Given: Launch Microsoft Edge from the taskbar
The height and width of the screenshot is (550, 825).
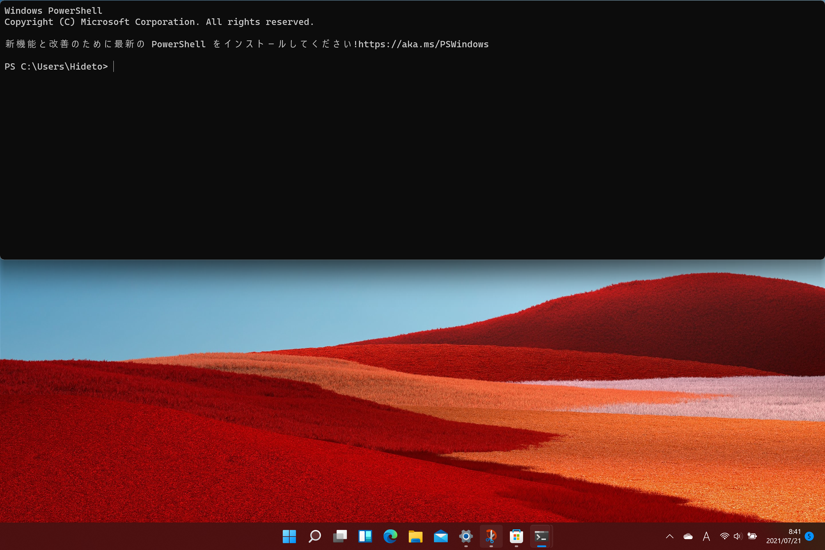Looking at the screenshot, I should [390, 536].
